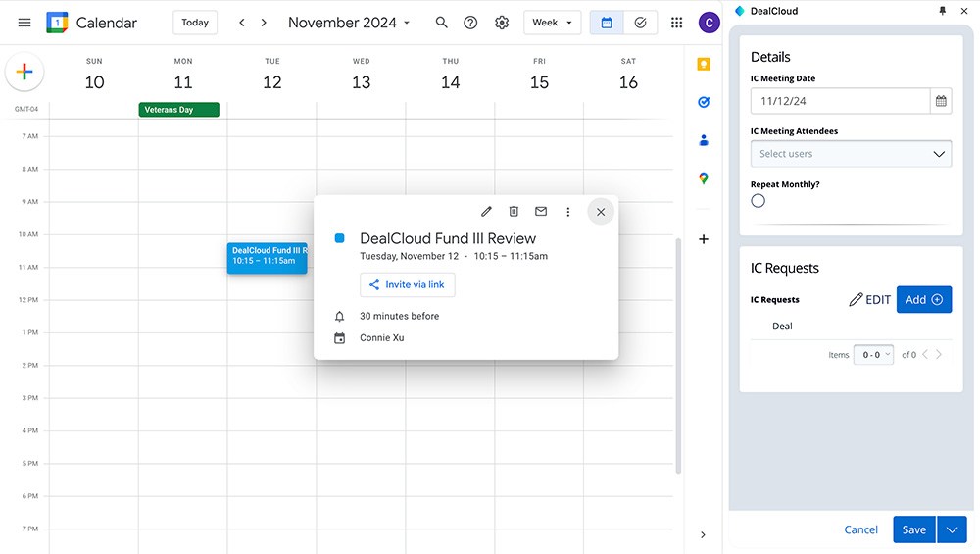Select Monday 11 date header
The height and width of the screenshot is (554, 980).
point(183,76)
